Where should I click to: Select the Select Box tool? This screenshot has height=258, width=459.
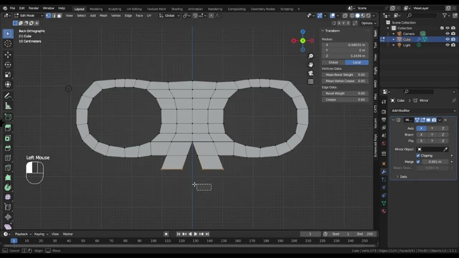[8, 34]
